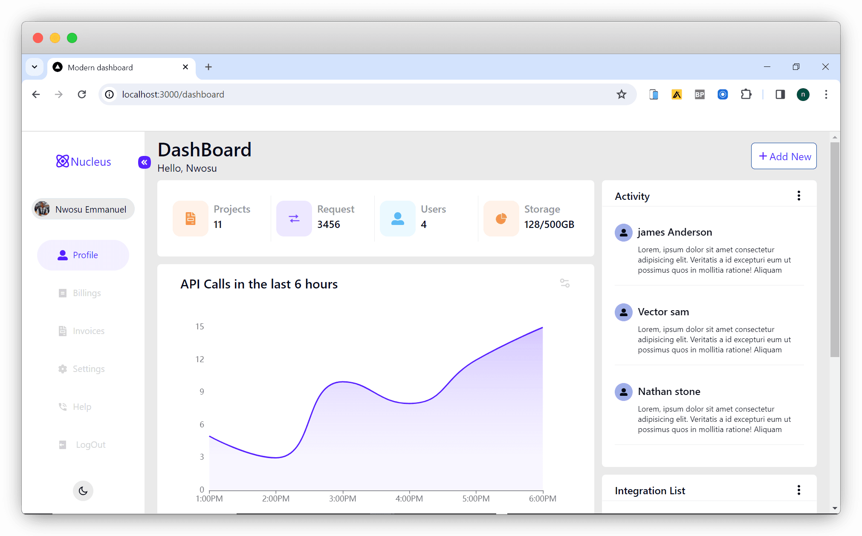
Task: Click the orange Storage pie chart icon
Action: click(x=501, y=219)
